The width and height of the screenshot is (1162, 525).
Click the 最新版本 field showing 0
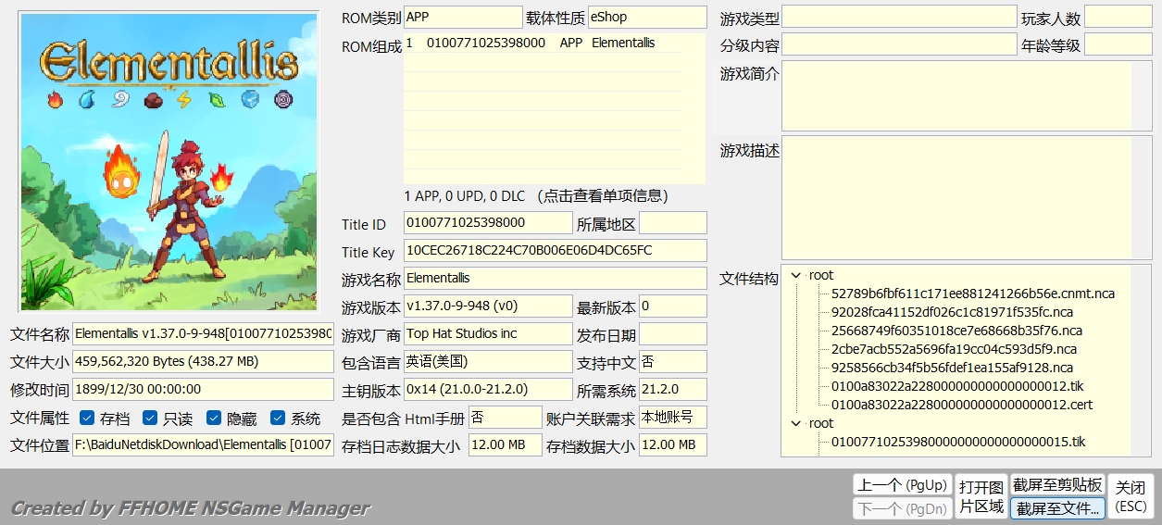coord(673,306)
